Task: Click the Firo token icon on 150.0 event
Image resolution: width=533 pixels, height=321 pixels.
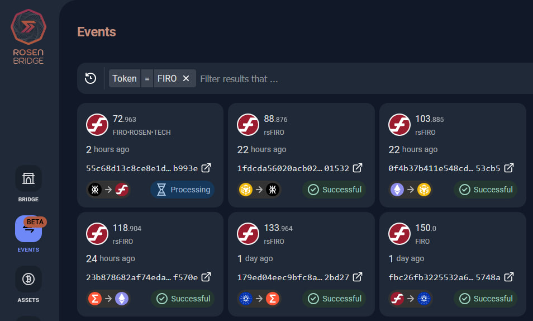Action: point(399,234)
